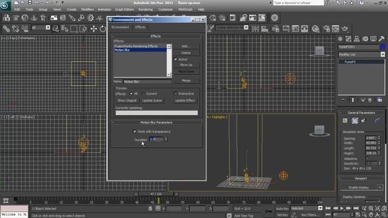
Task: Collapse the General Parameters rollout
Action: (361, 113)
